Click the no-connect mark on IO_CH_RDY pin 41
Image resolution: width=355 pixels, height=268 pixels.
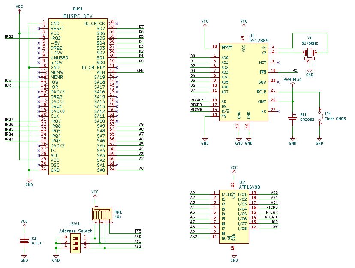[x=117, y=67]
